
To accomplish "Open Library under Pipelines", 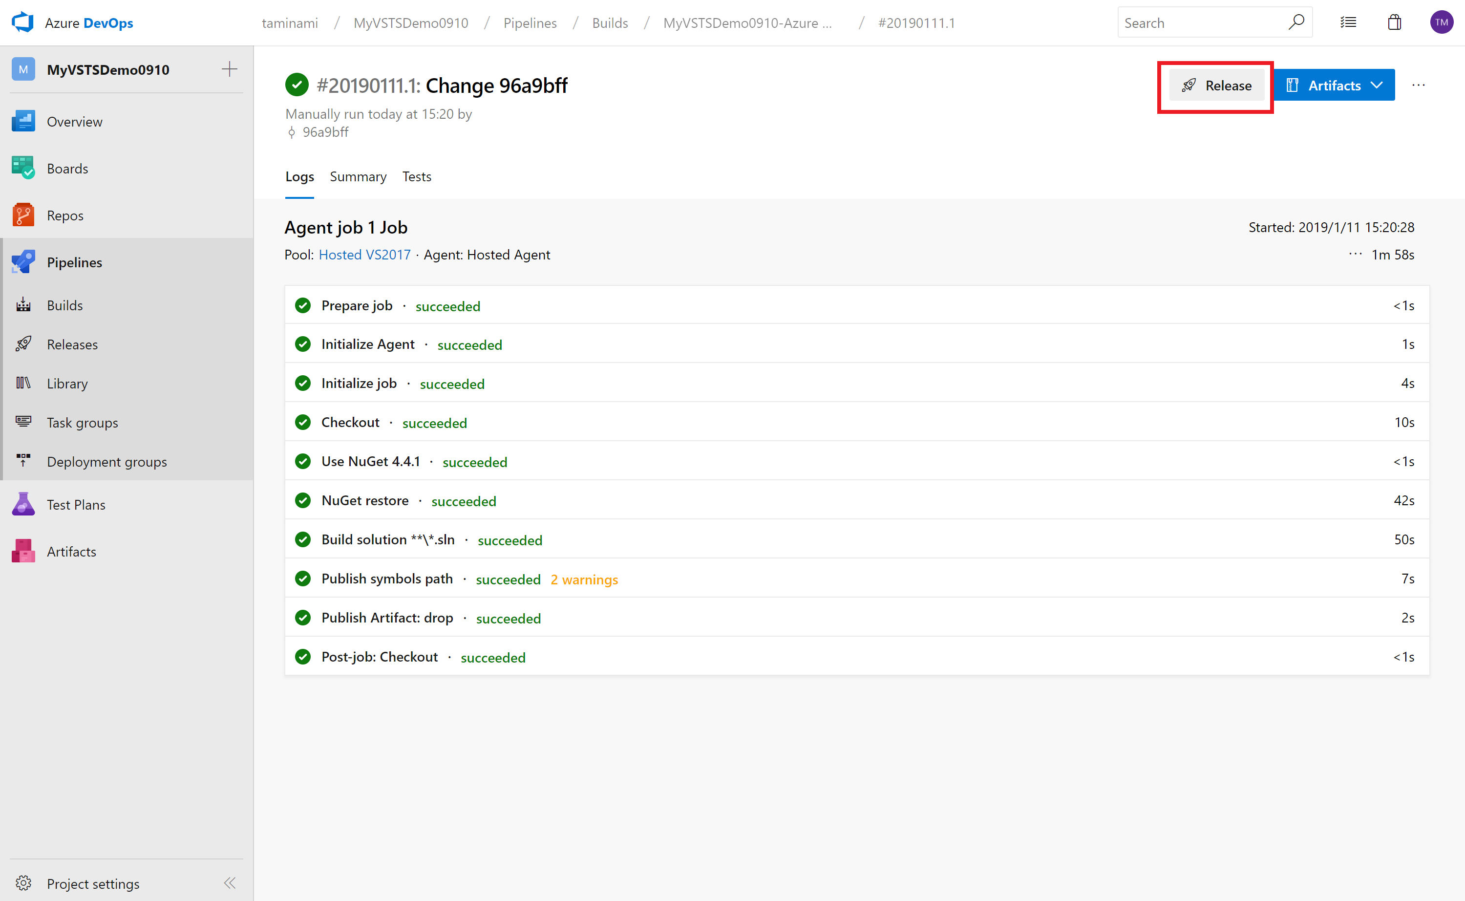I will coord(67,383).
